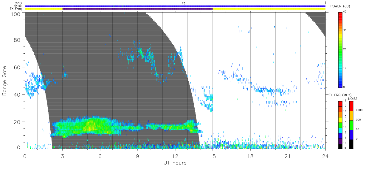Click the blue Noise bar above the plot
Viewport: 366px width, 169px height.
point(175,6)
